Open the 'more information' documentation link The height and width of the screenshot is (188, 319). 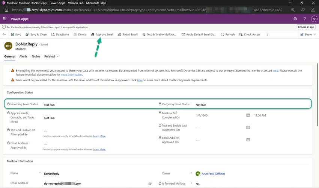point(71,74)
